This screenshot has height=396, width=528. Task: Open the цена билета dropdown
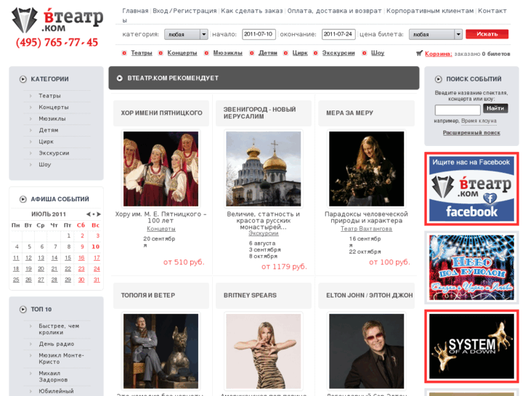click(435, 34)
